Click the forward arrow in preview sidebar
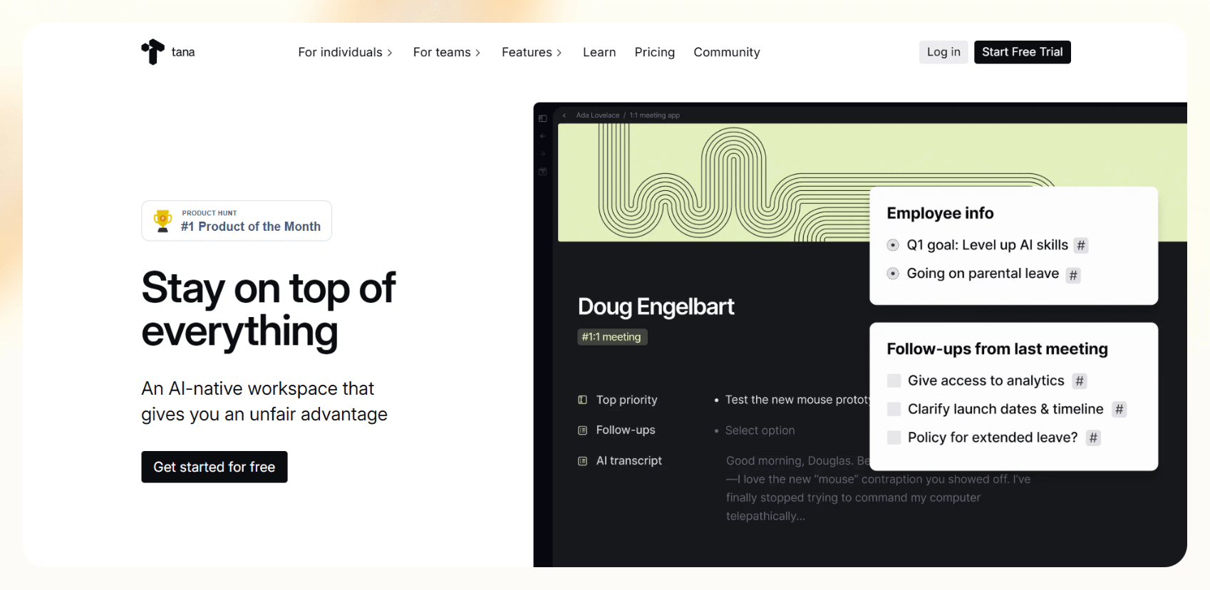 543,154
